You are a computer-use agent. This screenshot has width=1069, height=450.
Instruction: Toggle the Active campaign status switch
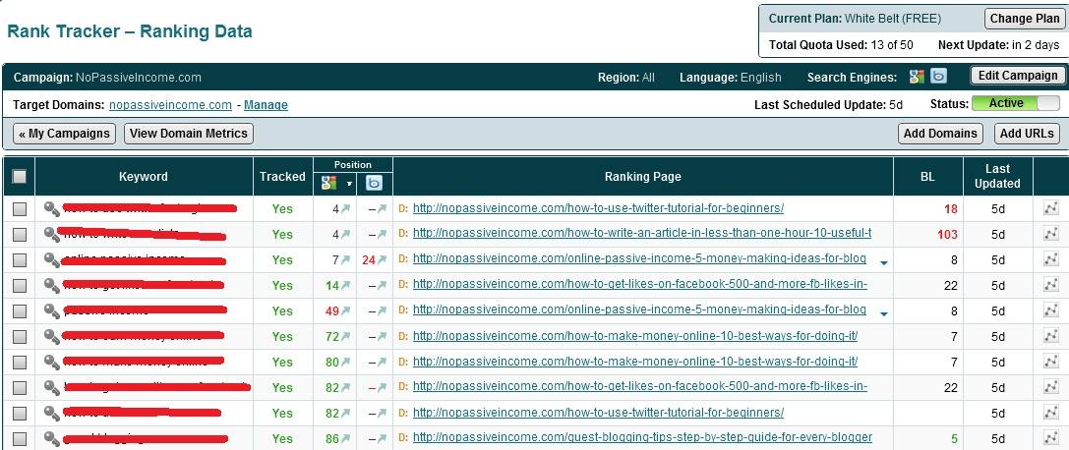click(1016, 103)
